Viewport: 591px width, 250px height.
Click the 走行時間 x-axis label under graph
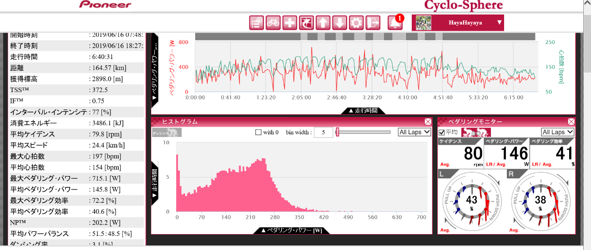363,110
